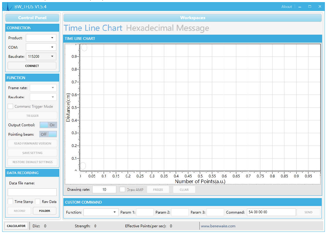Toggle the Command Trigger Mode checkbox

pos(10,106)
